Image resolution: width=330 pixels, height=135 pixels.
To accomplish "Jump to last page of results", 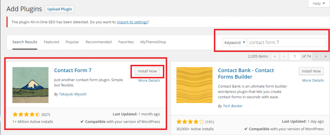I will click(325, 56).
